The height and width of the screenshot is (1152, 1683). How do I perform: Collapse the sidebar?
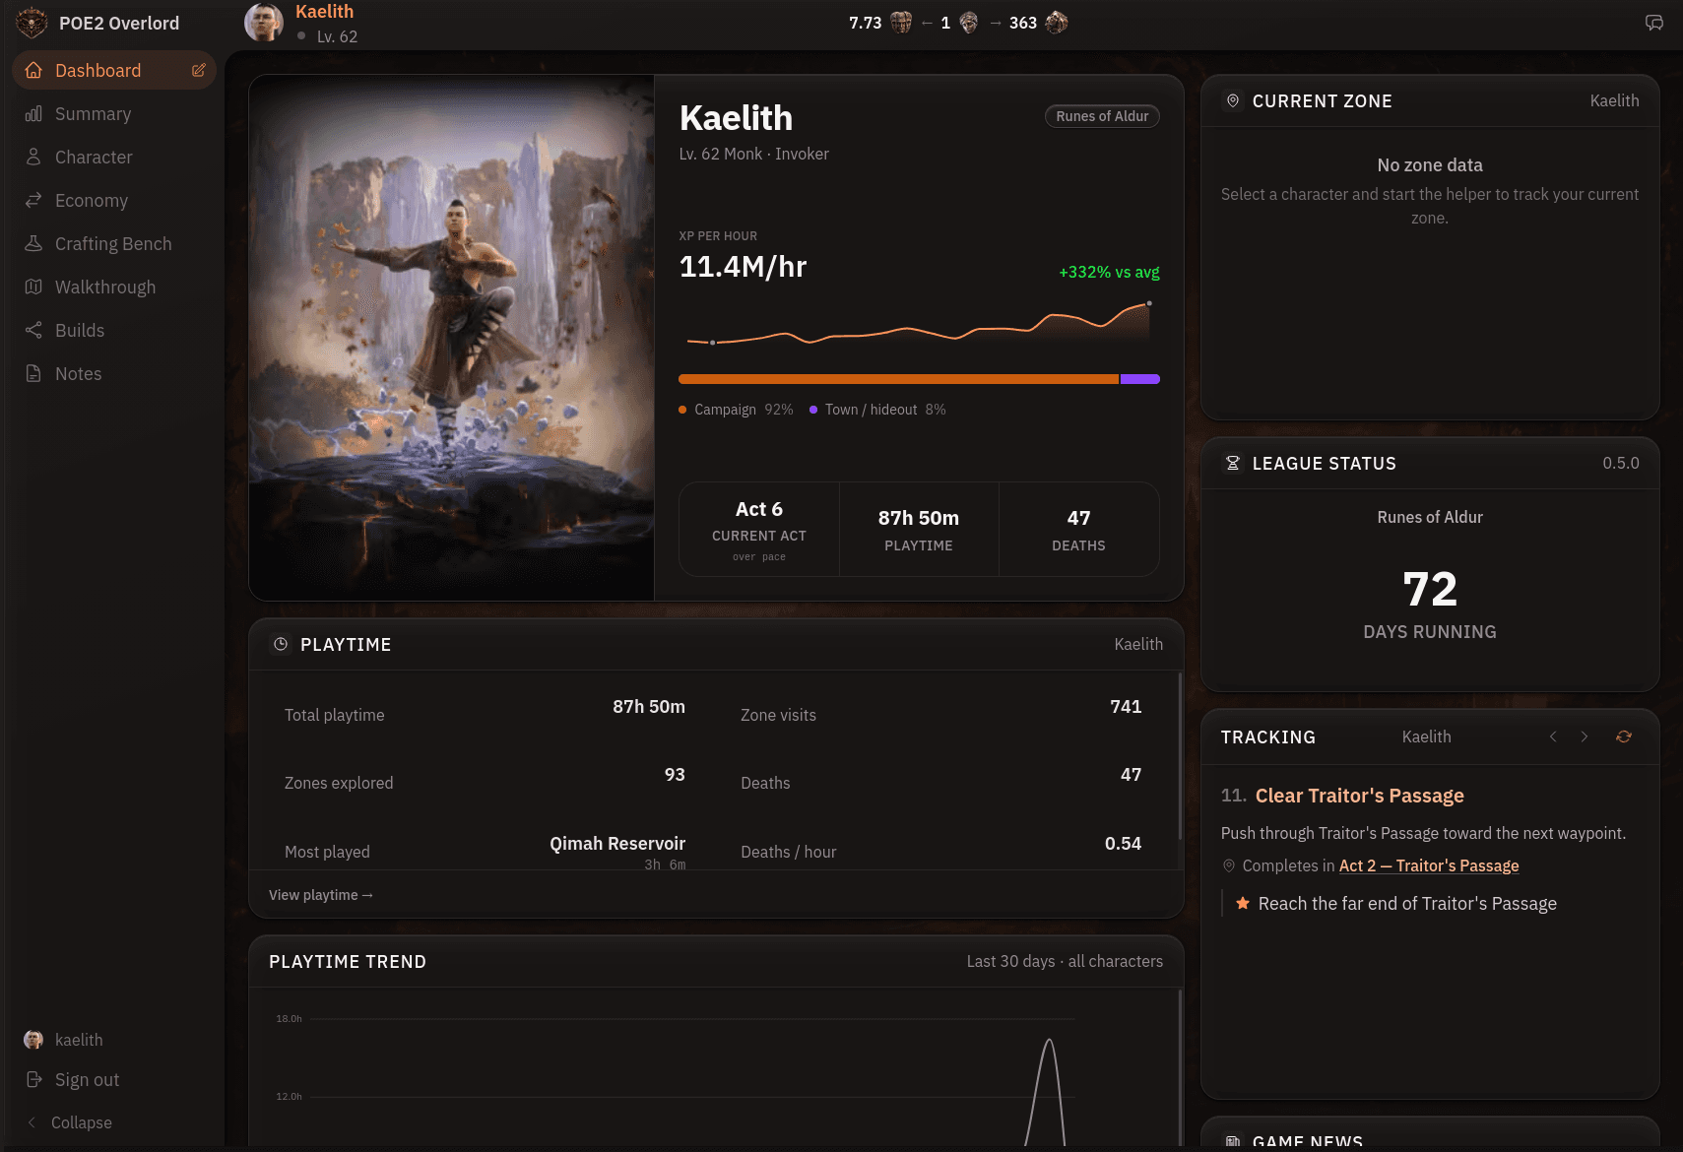69,1122
